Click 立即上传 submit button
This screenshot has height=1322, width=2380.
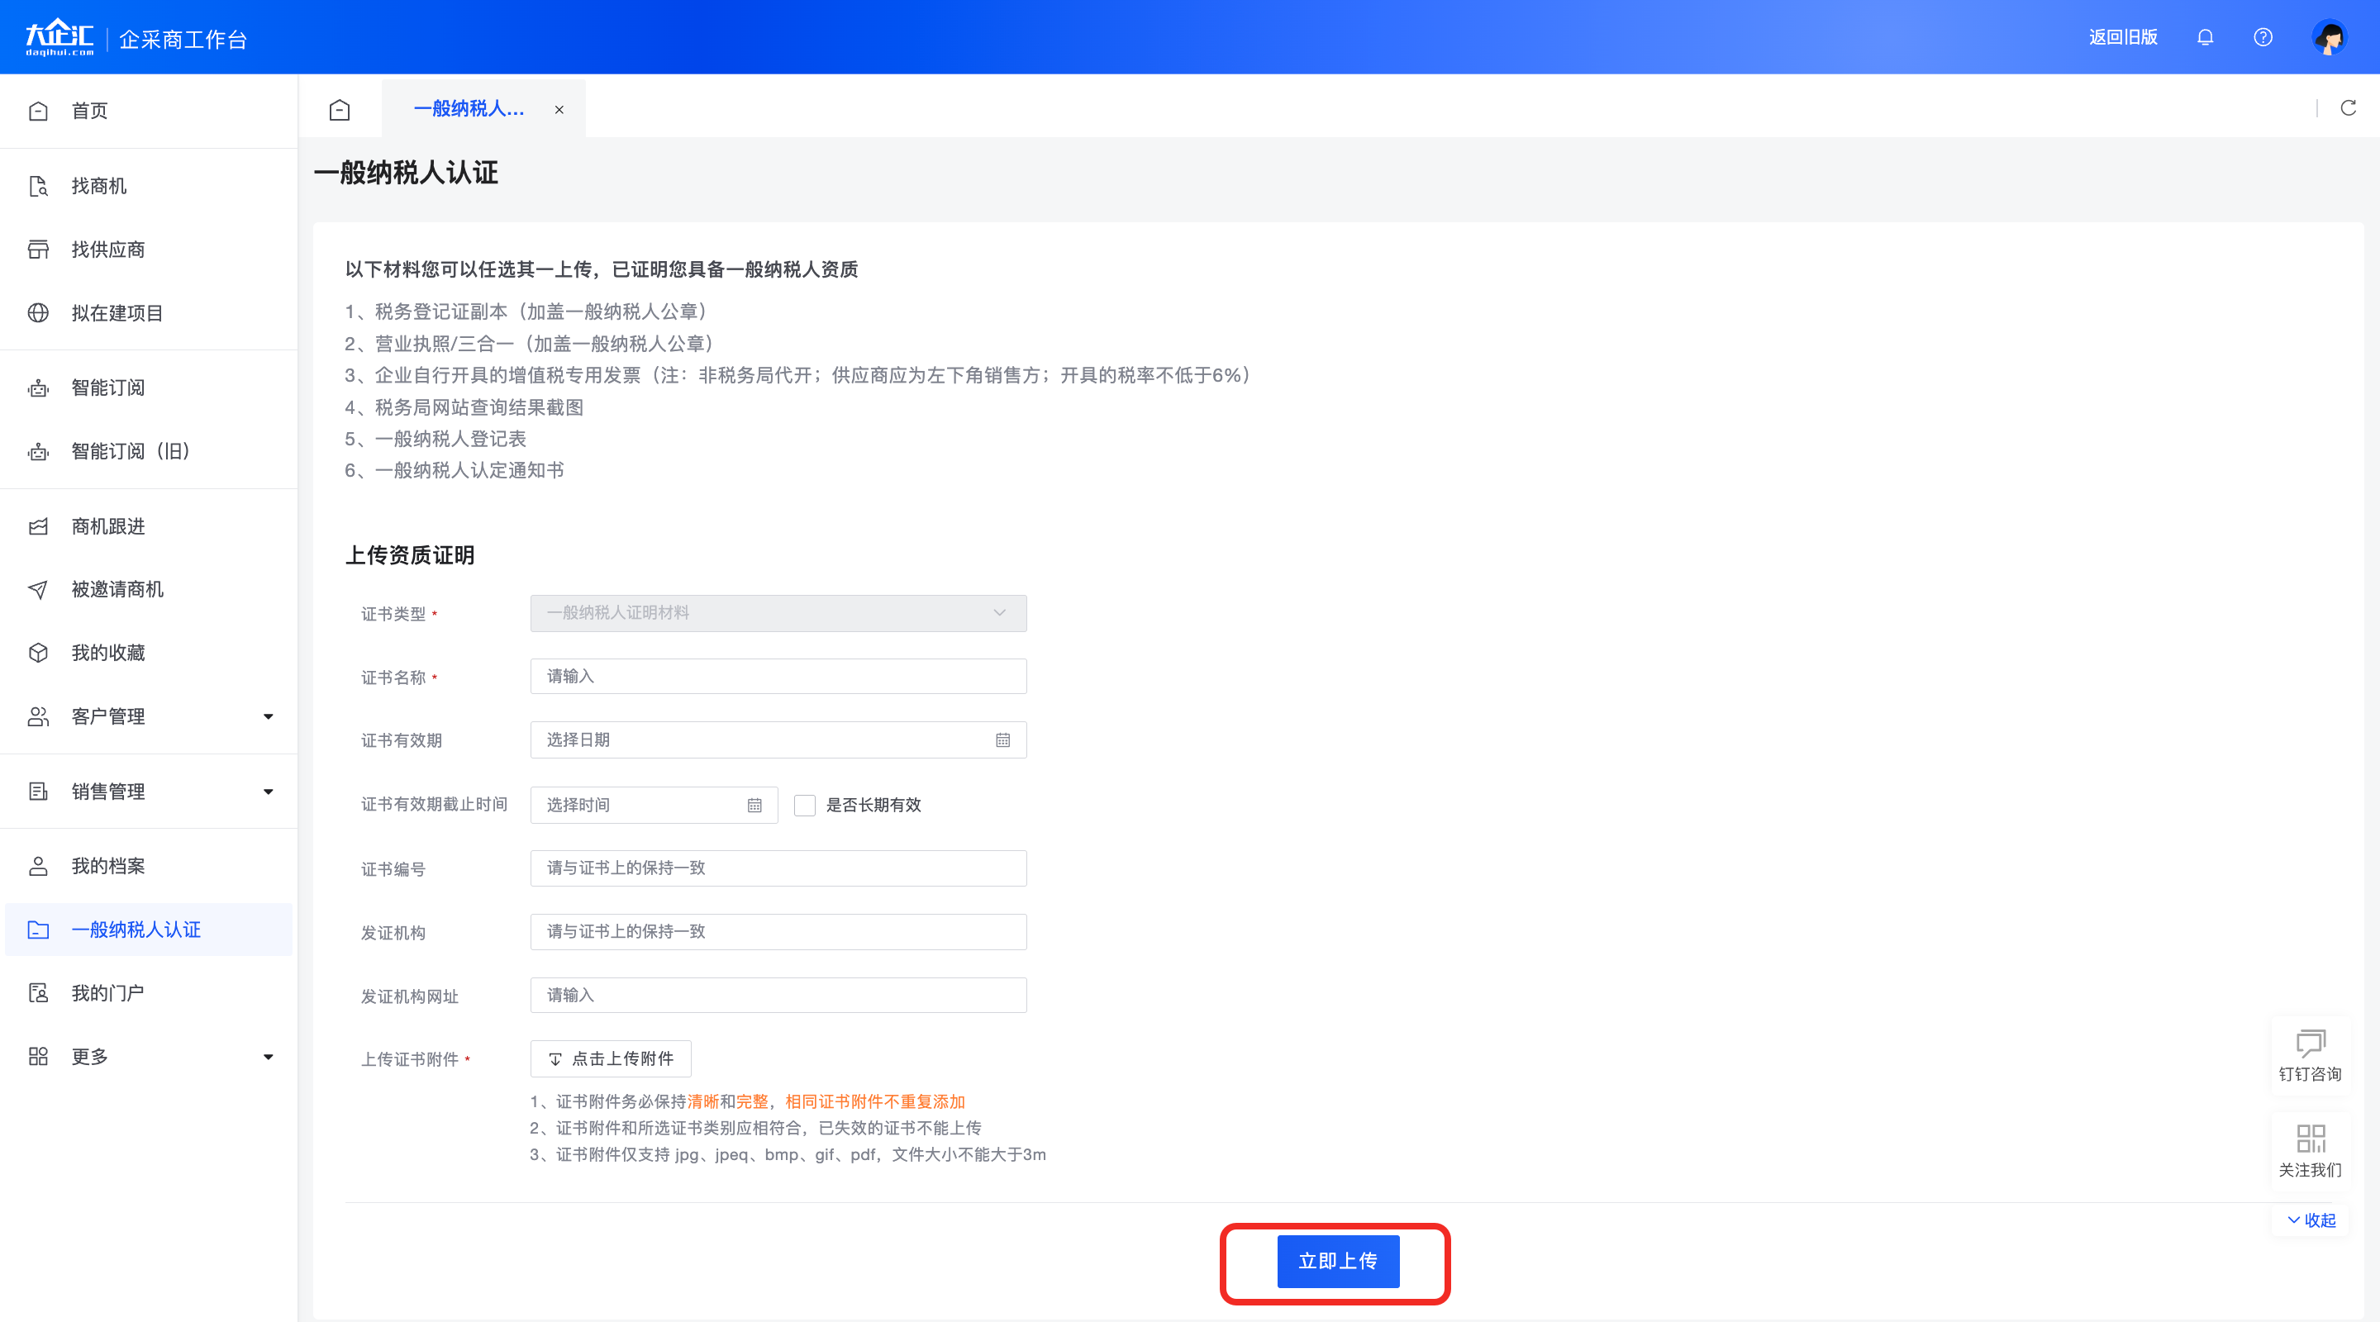pos(1338,1261)
